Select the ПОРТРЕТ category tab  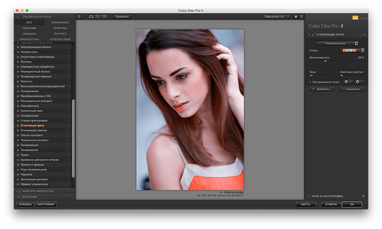pos(60,33)
